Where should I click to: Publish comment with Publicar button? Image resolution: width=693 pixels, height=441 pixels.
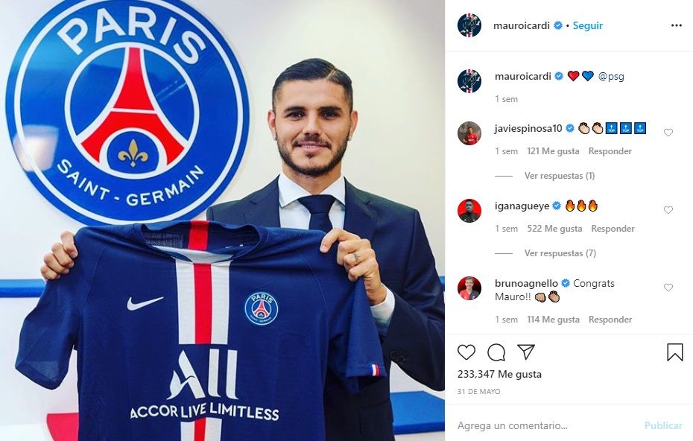click(x=663, y=425)
